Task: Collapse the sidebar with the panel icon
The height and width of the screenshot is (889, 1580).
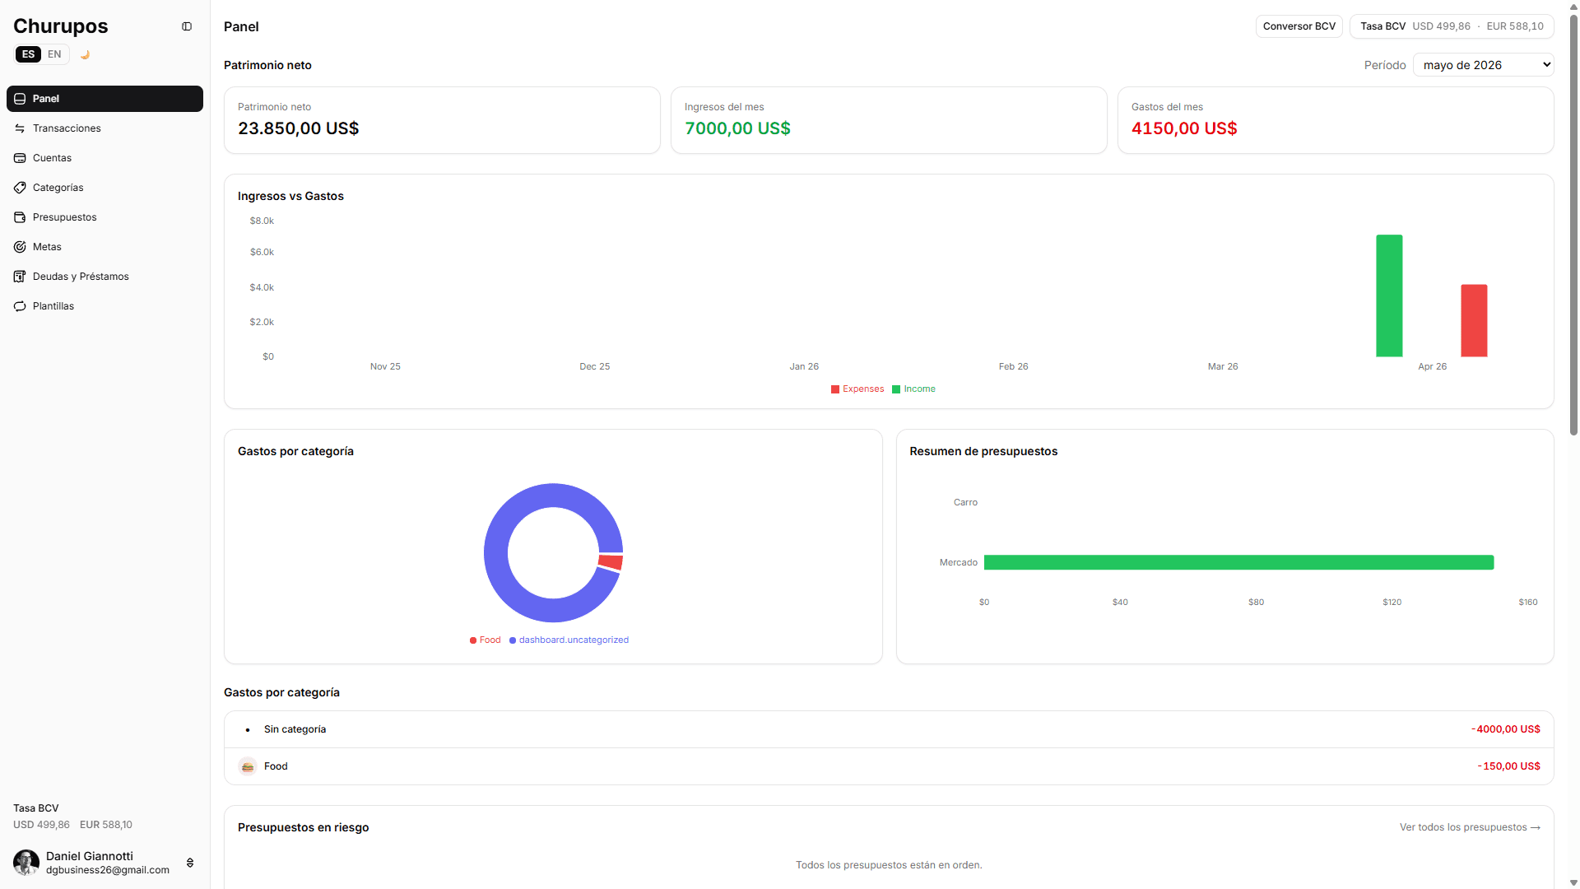Action: tap(187, 26)
